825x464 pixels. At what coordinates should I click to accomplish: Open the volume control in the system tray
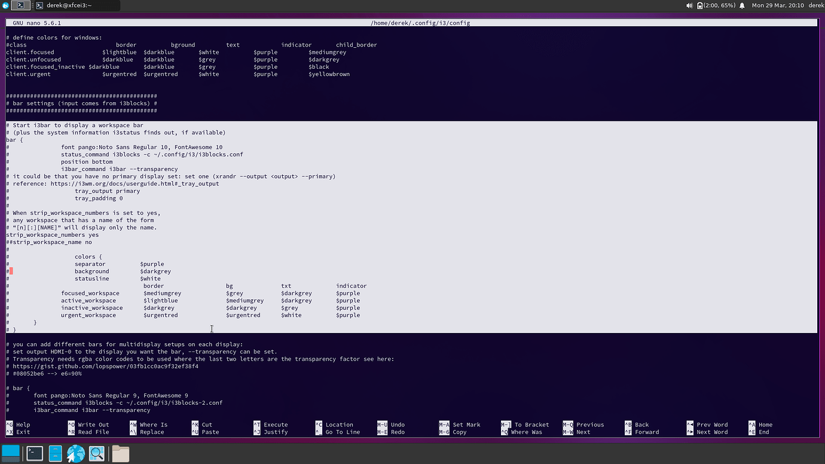click(689, 5)
